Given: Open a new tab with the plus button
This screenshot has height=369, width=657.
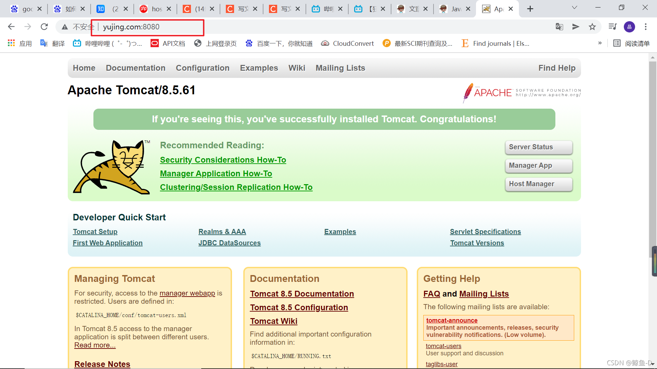Looking at the screenshot, I should tap(530, 9).
